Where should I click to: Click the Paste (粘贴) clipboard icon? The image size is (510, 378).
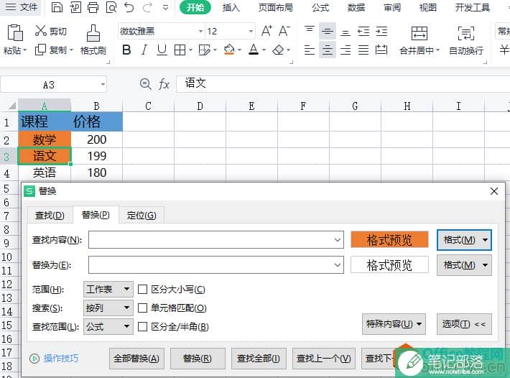click(15, 32)
